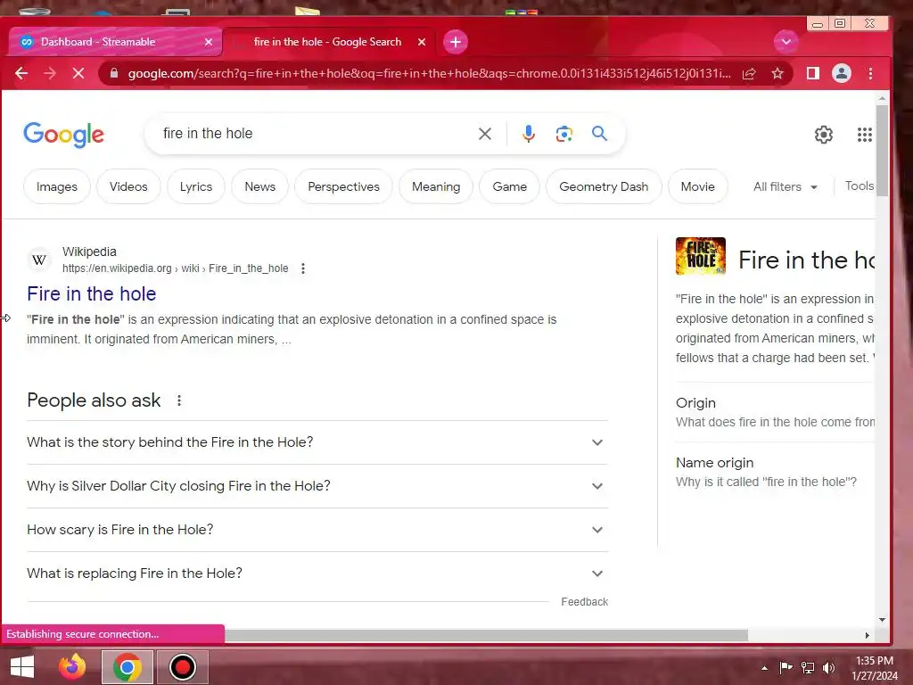Open the network tray icon
Viewport: 913px width, 685px height.
point(808,668)
